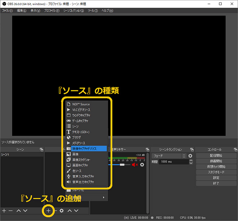
Task: Click the add source plus icon
Action: 48,211
